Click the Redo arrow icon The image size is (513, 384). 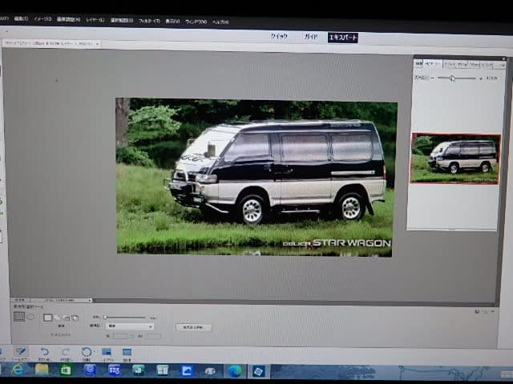point(66,354)
